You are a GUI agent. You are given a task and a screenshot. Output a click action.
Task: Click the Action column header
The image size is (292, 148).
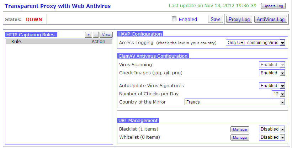pos(98,42)
